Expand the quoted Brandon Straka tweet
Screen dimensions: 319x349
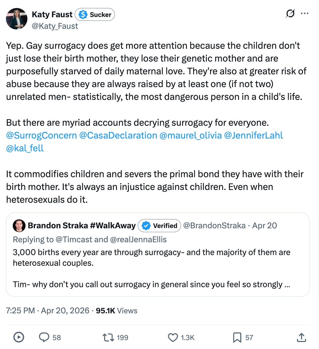(158, 254)
